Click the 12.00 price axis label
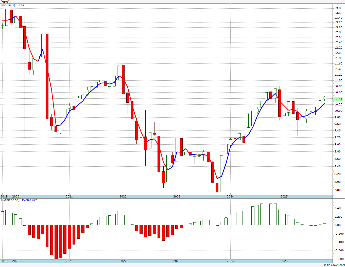Image resolution: width=345 pixels, height=267 pixels. (338, 53)
